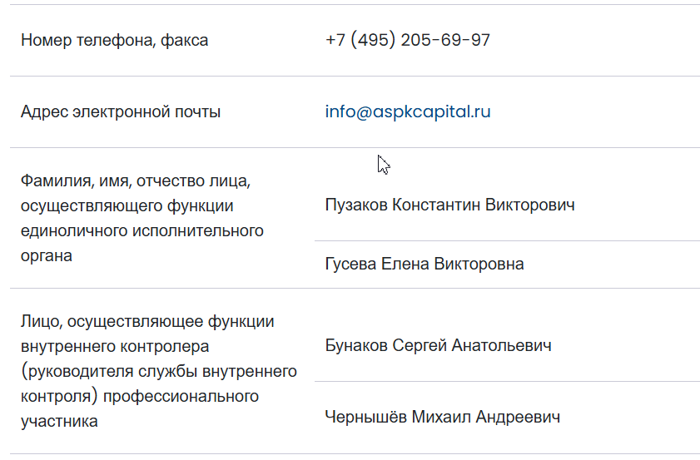Open the info@aspkcapital.ru email link
This screenshot has width=700, height=460.
[x=408, y=111]
